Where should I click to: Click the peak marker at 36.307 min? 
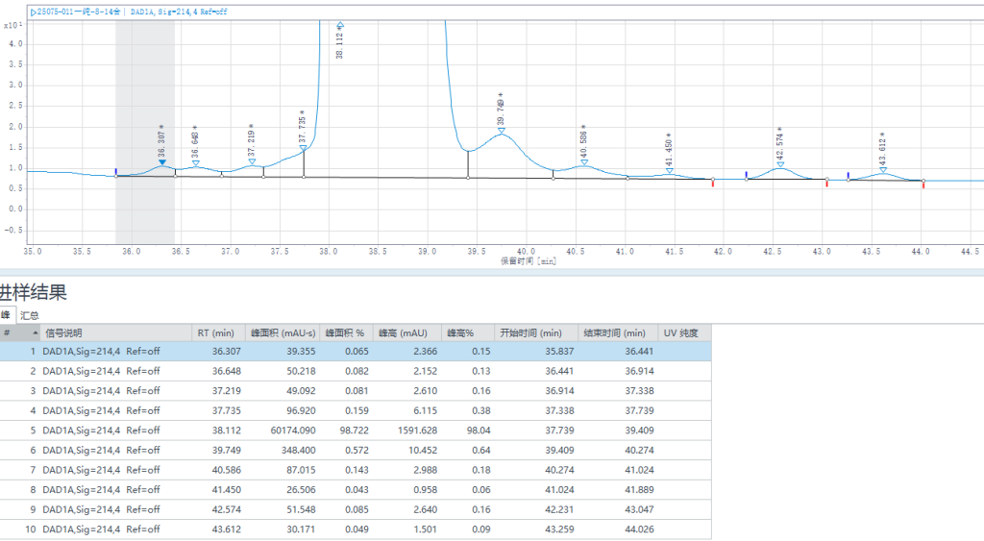(x=161, y=163)
